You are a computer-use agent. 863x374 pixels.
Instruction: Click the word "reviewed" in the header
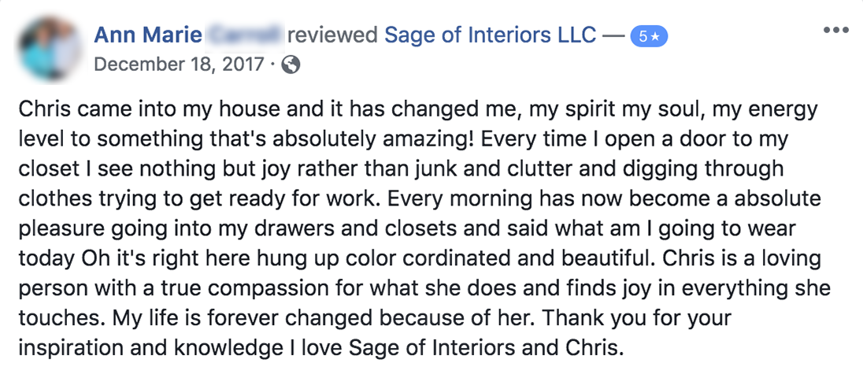(332, 35)
